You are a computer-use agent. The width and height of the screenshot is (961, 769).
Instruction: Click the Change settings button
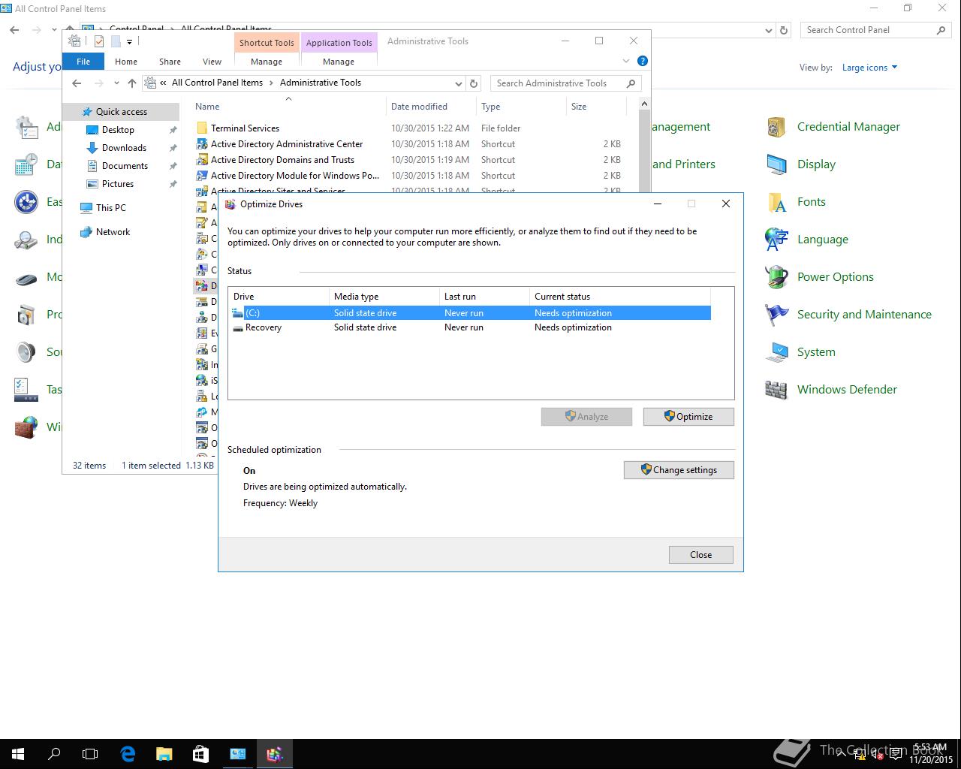click(x=678, y=470)
